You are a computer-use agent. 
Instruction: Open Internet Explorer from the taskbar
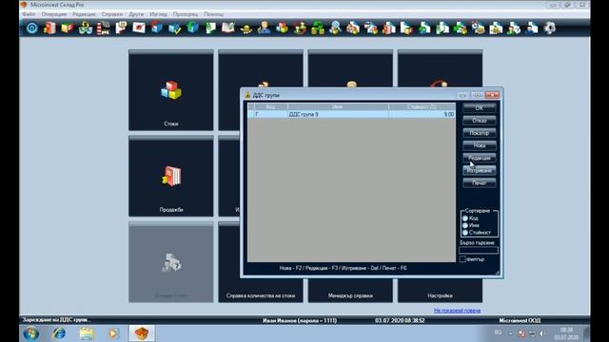click(59, 333)
